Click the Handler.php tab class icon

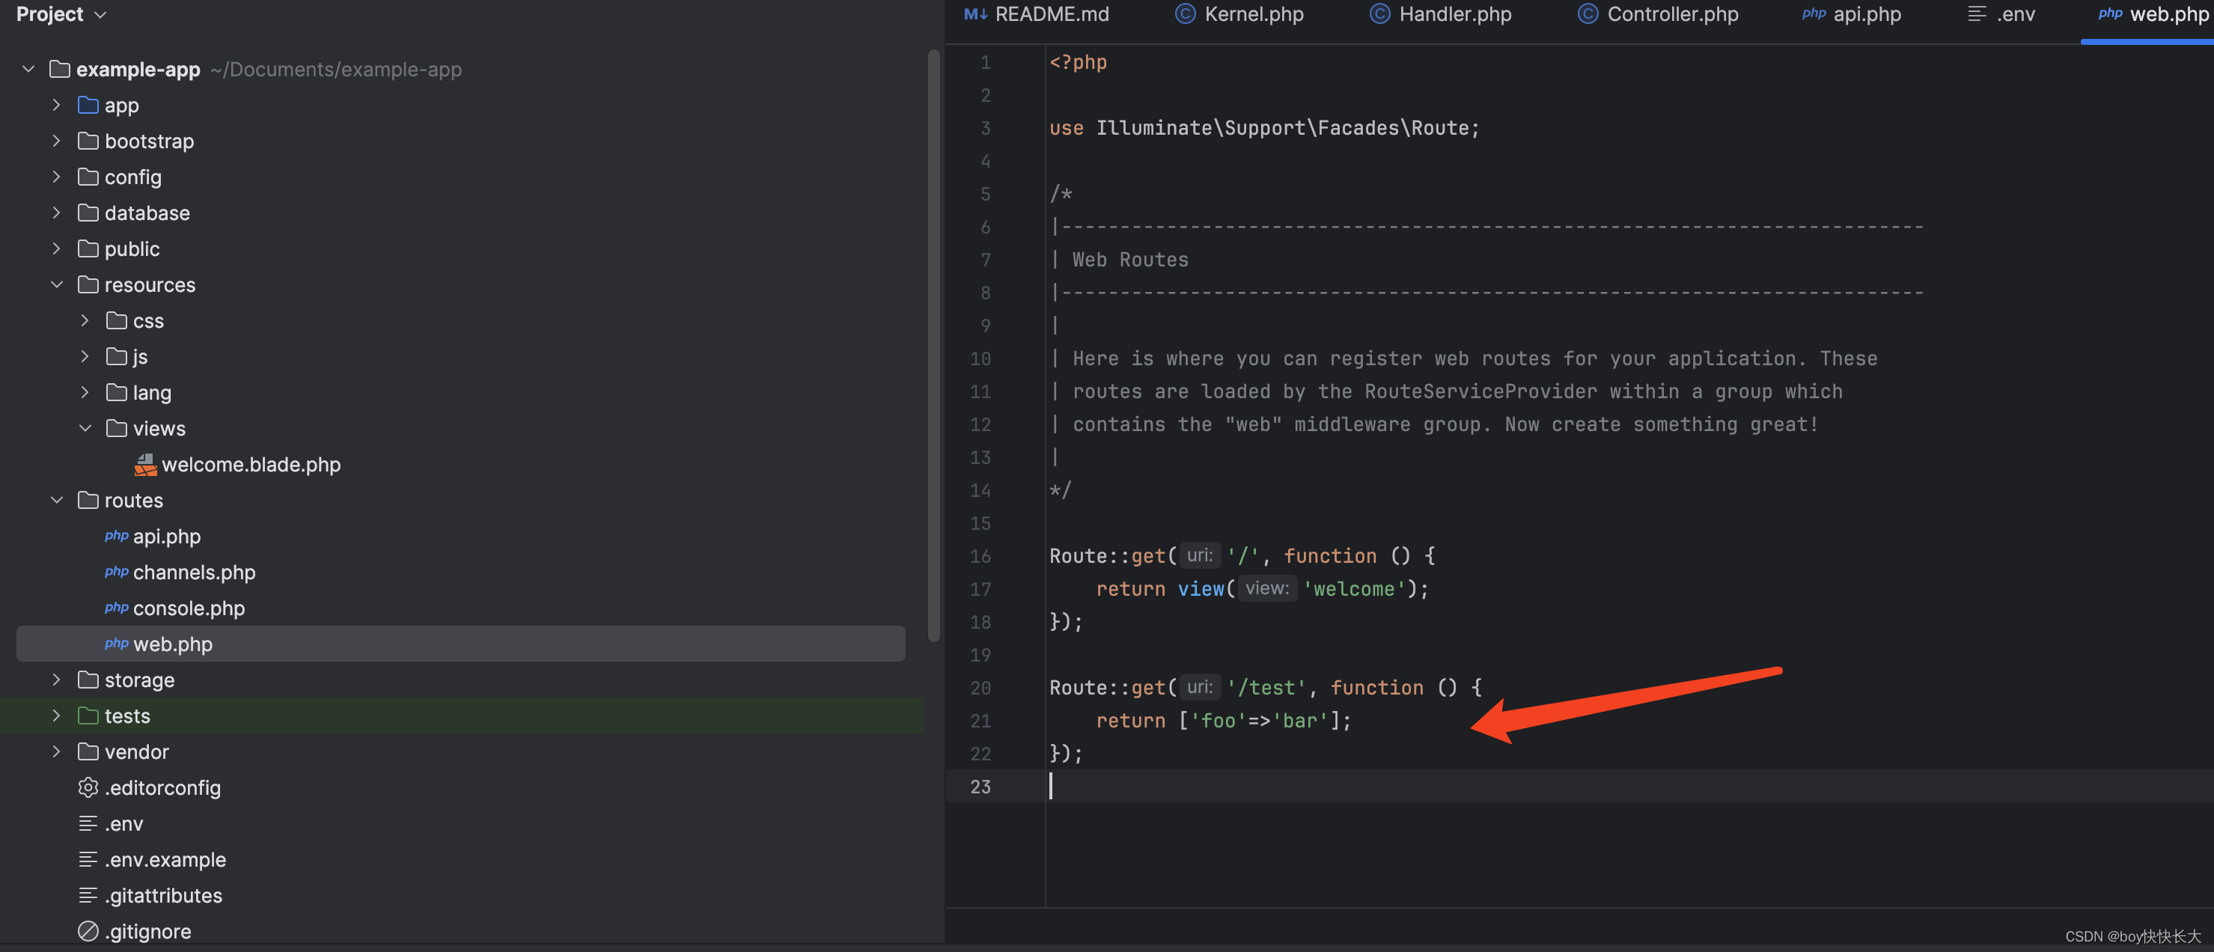click(x=1379, y=13)
